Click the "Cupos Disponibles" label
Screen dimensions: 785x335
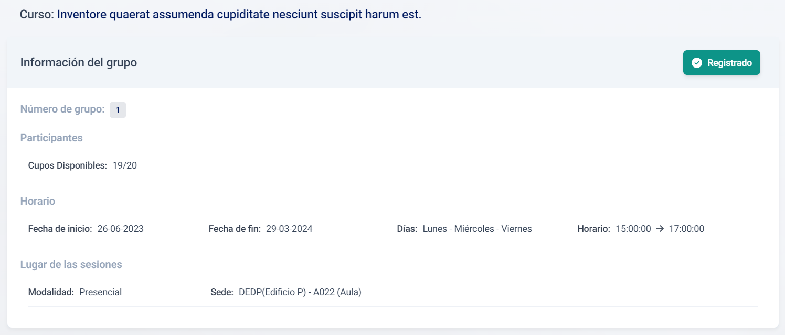click(68, 165)
